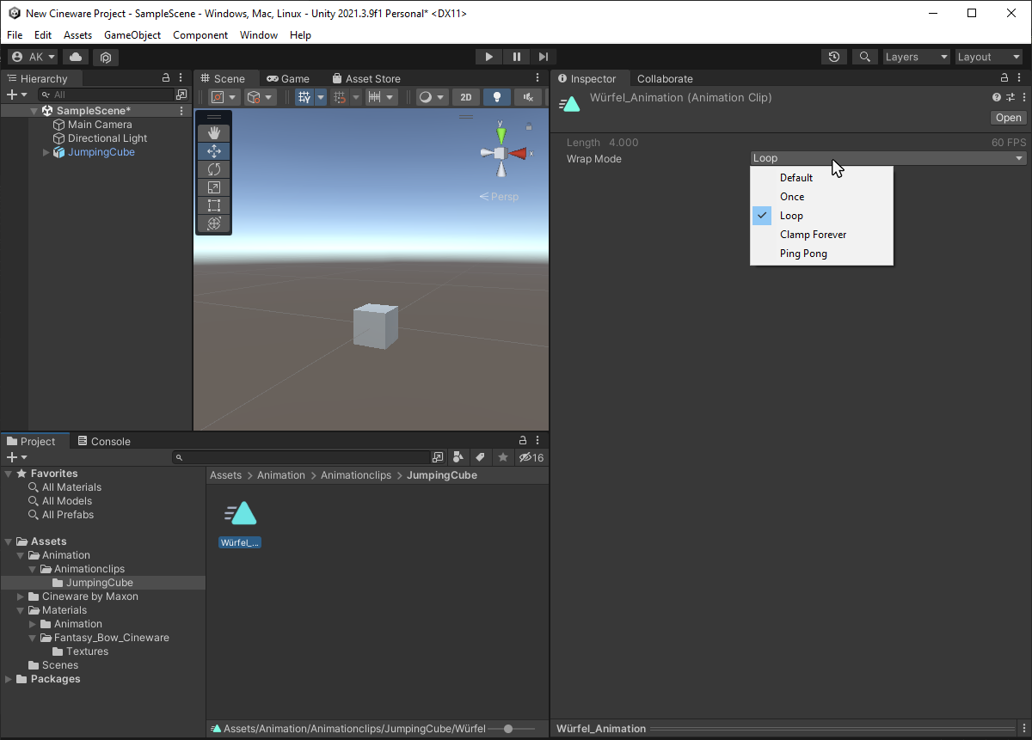Click the Pause button
Viewport: 1032px width, 740px height.
pos(516,57)
